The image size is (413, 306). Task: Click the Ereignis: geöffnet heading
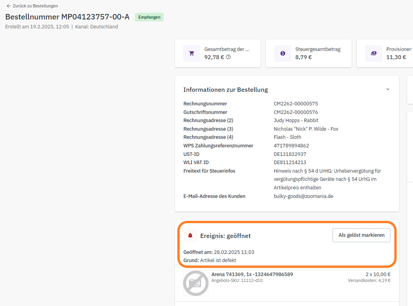pyautogui.click(x=225, y=236)
